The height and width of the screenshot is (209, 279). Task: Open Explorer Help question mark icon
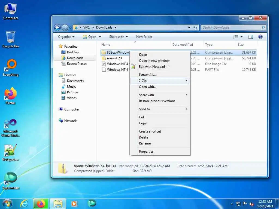tap(260, 37)
